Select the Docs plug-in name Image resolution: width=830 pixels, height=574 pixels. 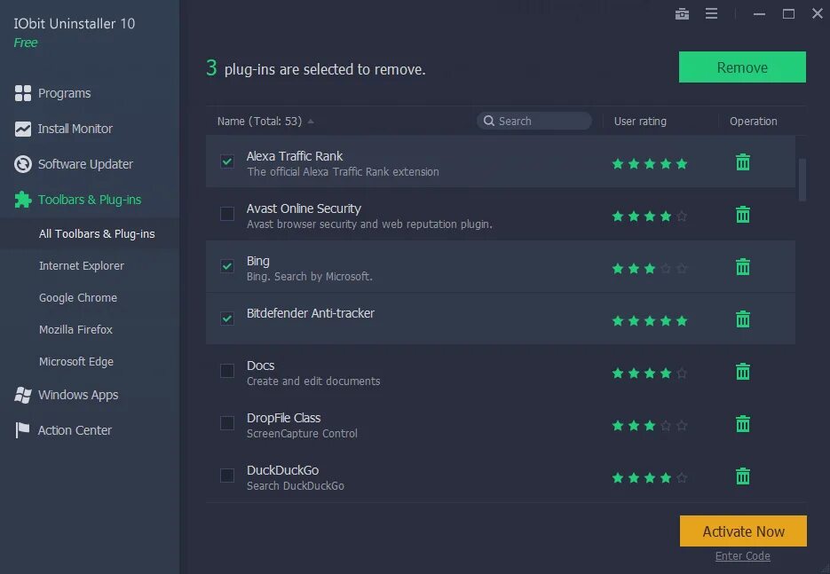[x=260, y=366]
